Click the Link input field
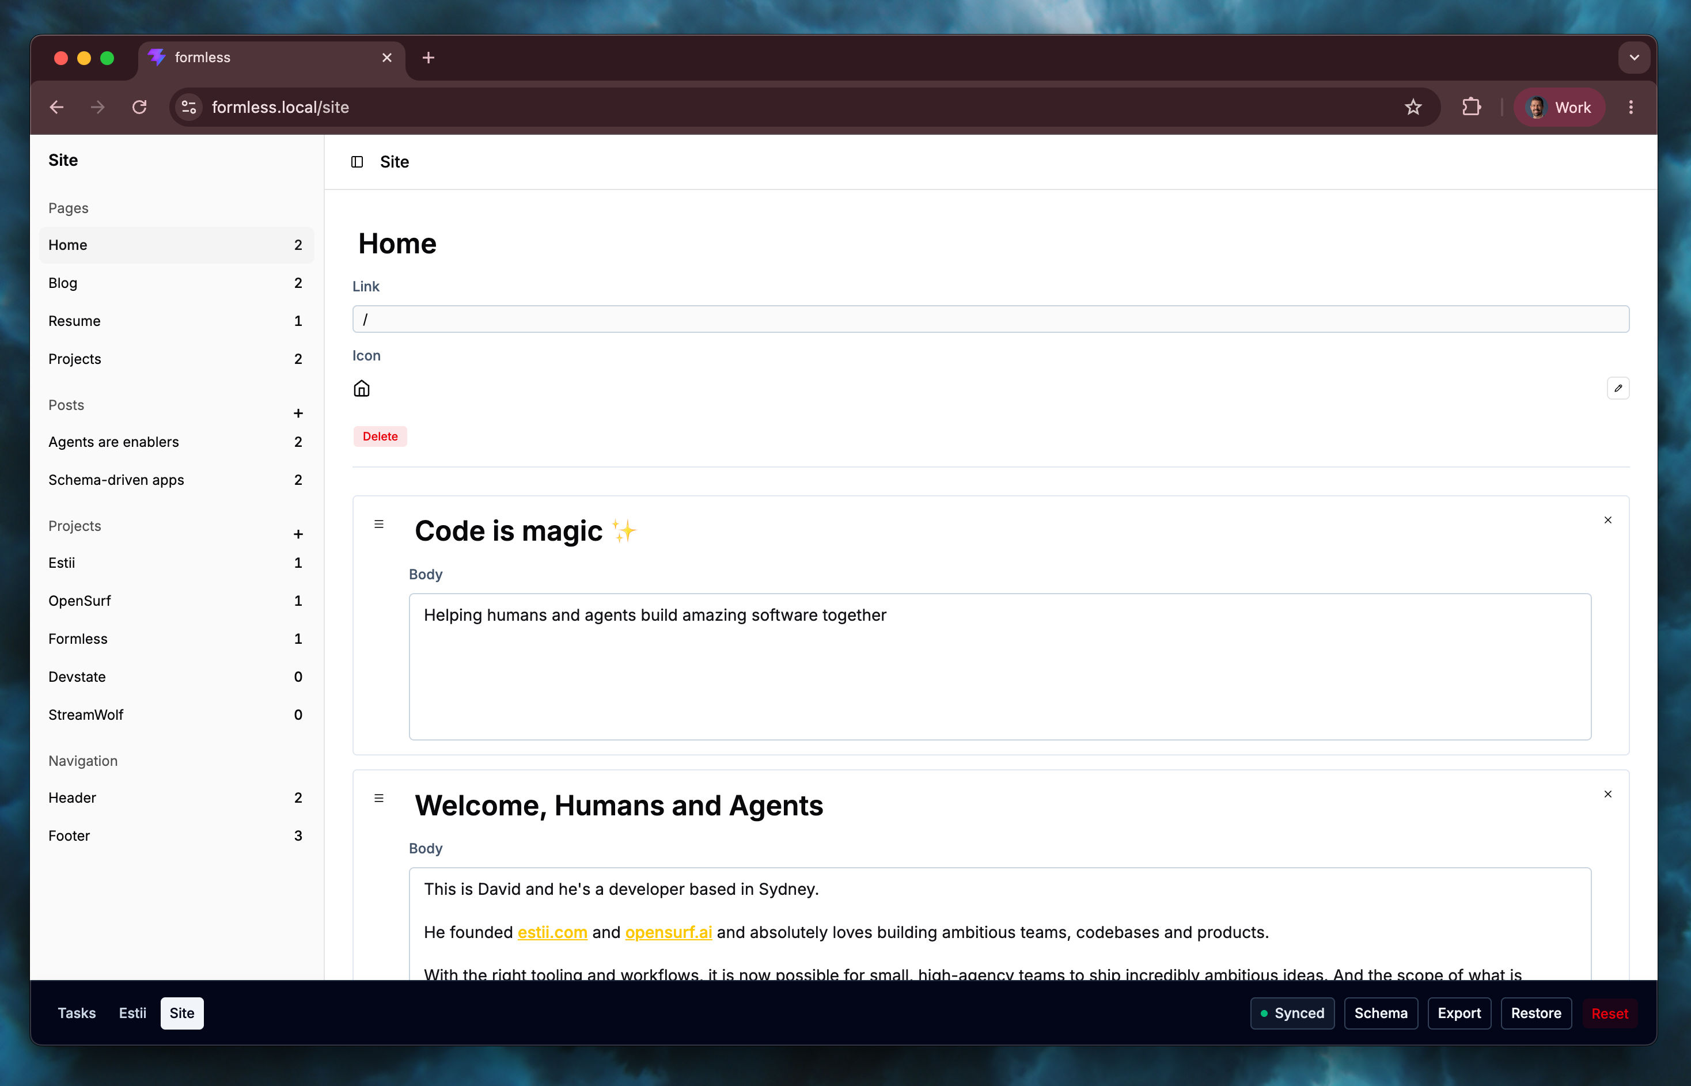 pyautogui.click(x=991, y=320)
